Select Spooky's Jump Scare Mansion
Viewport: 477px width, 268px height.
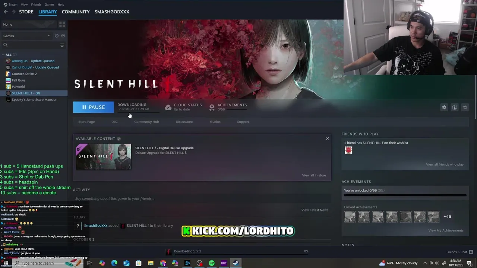click(34, 100)
